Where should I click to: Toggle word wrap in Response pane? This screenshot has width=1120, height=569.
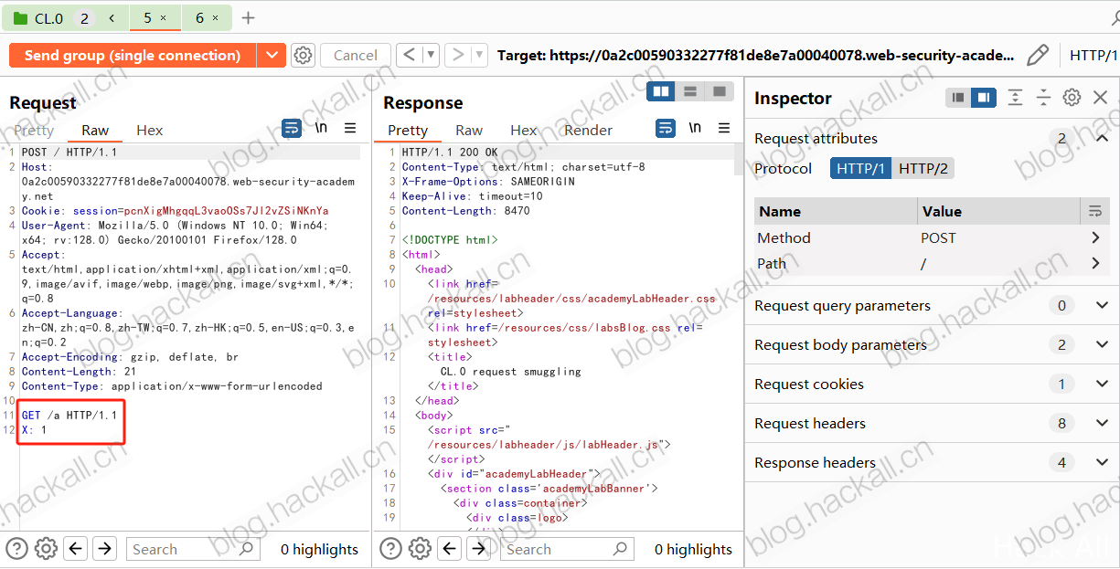point(666,129)
